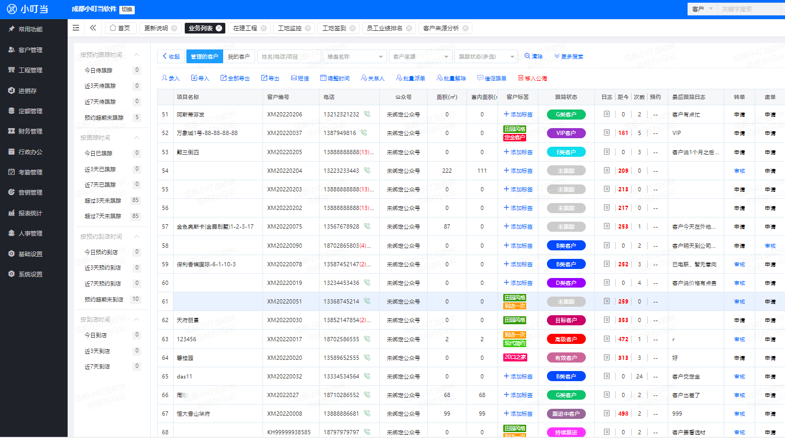Screen dimensions: 785x438
Task: Click the 收起 collapse button
Action: [x=171, y=56]
